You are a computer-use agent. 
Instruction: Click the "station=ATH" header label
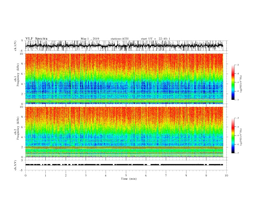(x=119, y=39)
